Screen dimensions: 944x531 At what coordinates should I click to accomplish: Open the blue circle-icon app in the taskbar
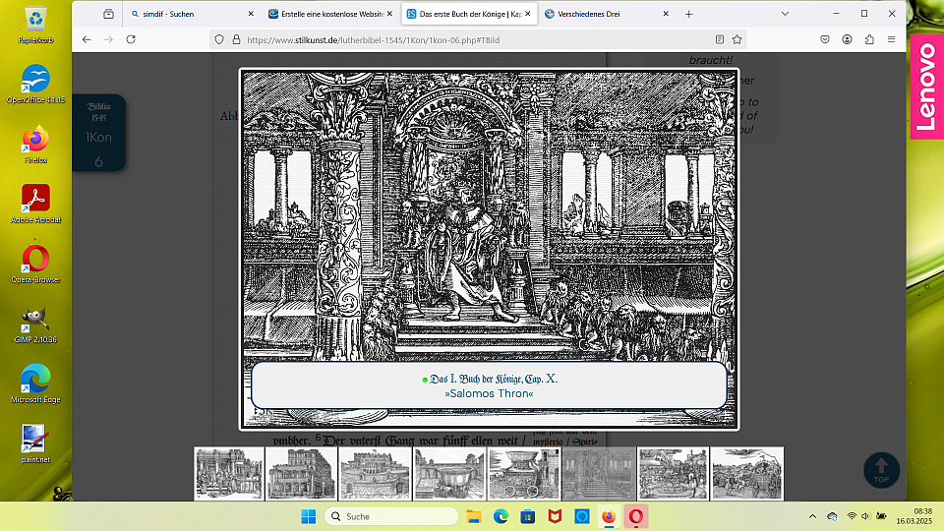[x=581, y=516]
